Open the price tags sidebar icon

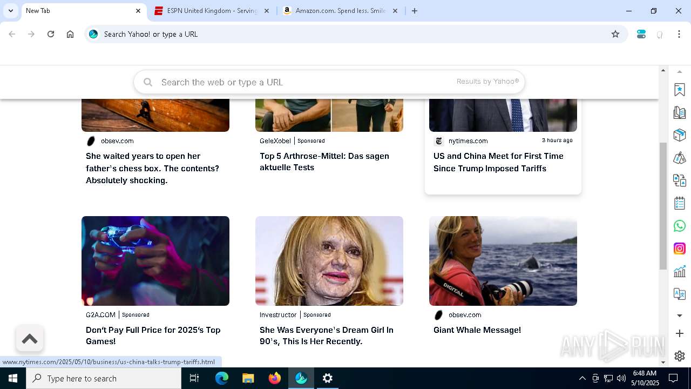pyautogui.click(x=680, y=158)
